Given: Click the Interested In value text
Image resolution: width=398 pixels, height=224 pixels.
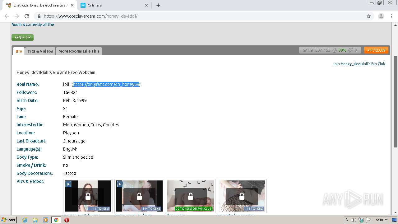Looking at the screenshot, I should tap(91, 125).
